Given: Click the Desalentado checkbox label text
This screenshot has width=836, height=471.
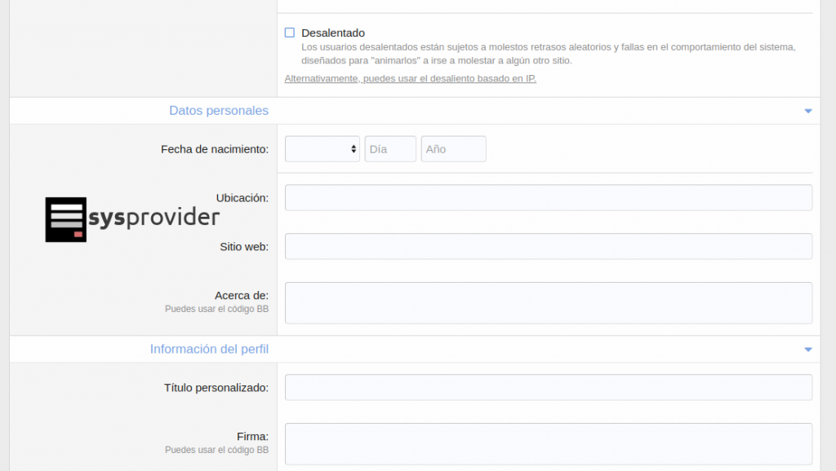Looking at the screenshot, I should coord(332,33).
